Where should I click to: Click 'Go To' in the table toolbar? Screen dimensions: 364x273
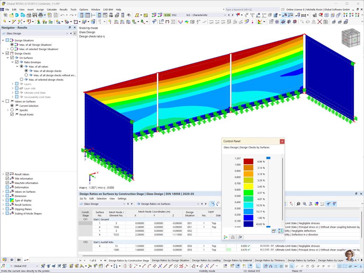coord(83,198)
